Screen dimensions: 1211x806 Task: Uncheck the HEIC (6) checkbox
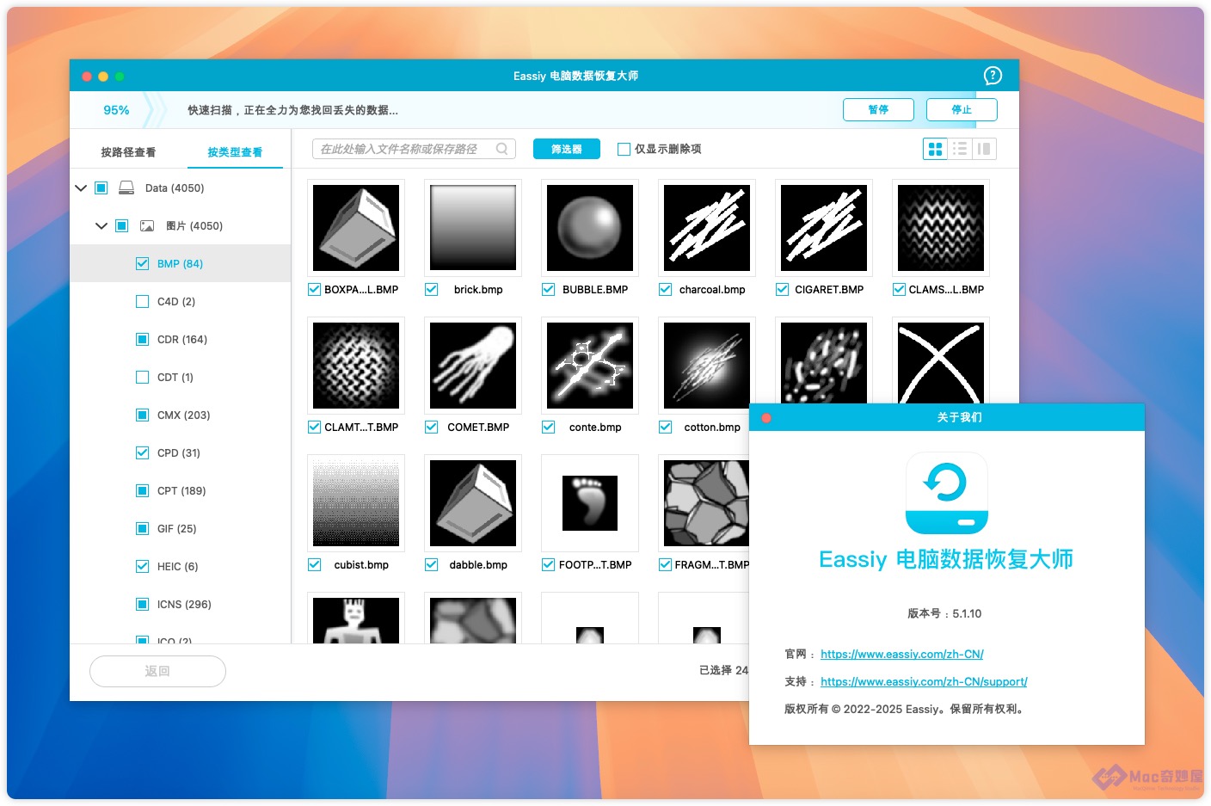[x=143, y=566]
